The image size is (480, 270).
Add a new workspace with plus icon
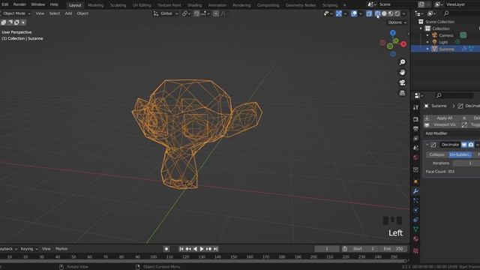point(345,5)
